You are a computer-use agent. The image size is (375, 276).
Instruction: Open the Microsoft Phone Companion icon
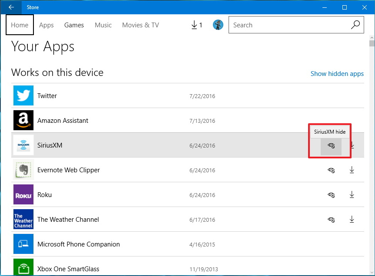click(x=23, y=244)
